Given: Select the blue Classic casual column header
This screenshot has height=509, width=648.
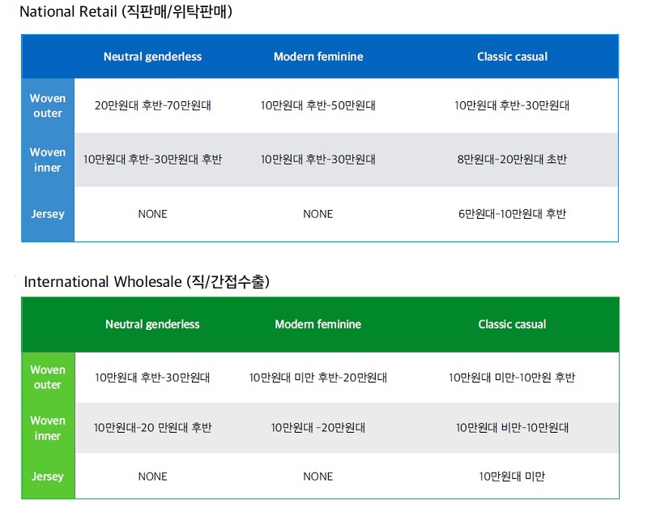Looking at the screenshot, I should pos(512,57).
